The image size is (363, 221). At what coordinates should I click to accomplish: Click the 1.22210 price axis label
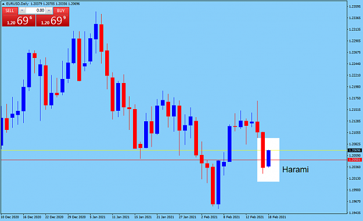355,75
